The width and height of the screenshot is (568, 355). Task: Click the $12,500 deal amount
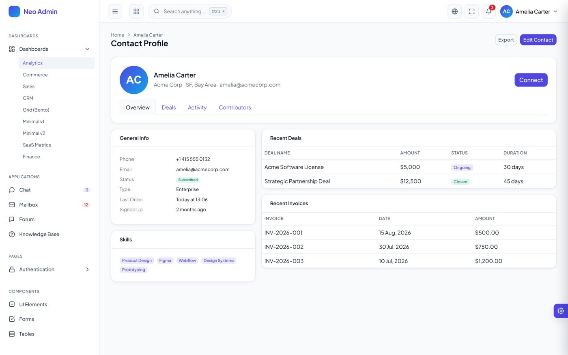411,181
